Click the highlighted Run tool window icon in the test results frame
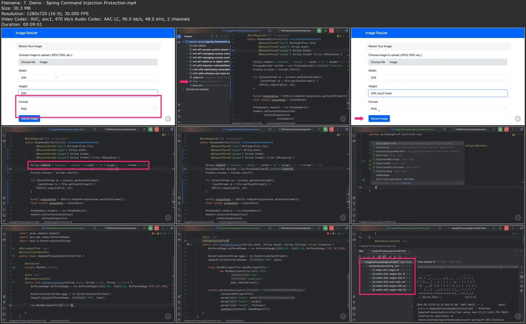This screenshot has height=324, width=526. pyautogui.click(x=354, y=308)
